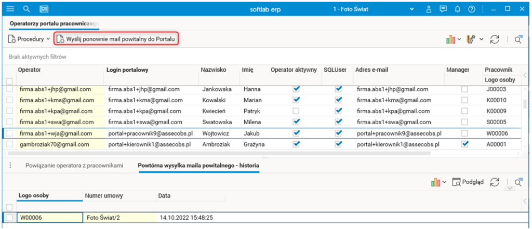This screenshot has height=229, width=532.
Task: Select row checkbox for W00006 history entry
Action: point(9,218)
